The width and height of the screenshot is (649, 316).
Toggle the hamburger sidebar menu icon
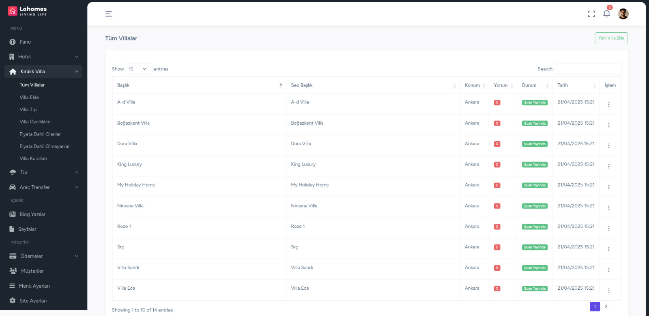[109, 14]
